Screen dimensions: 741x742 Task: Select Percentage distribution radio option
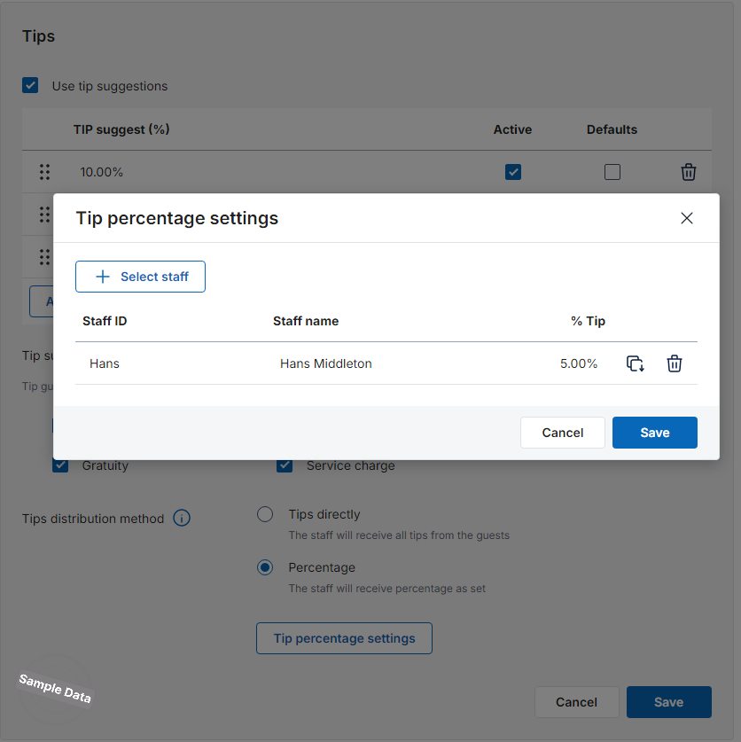pos(265,567)
